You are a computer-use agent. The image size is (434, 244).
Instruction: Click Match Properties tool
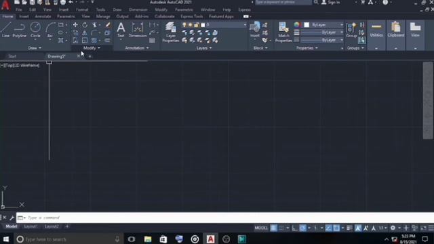coord(283,32)
